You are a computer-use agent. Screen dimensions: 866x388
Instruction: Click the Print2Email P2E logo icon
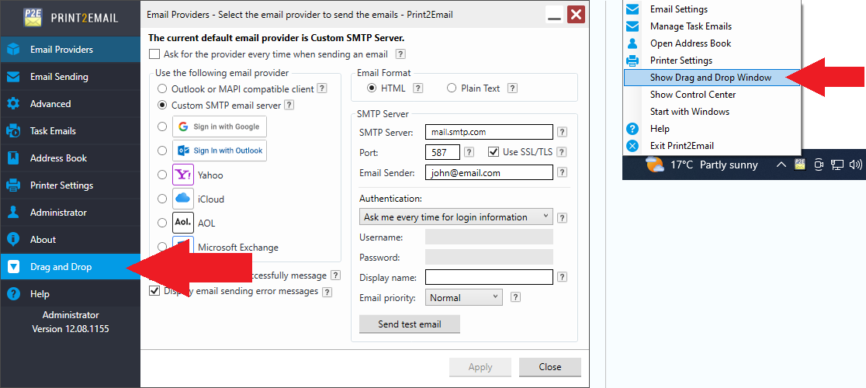pos(33,18)
